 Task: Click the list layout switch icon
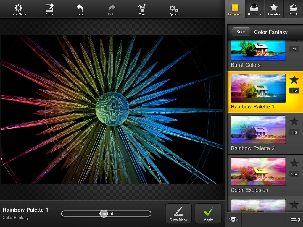295,220
